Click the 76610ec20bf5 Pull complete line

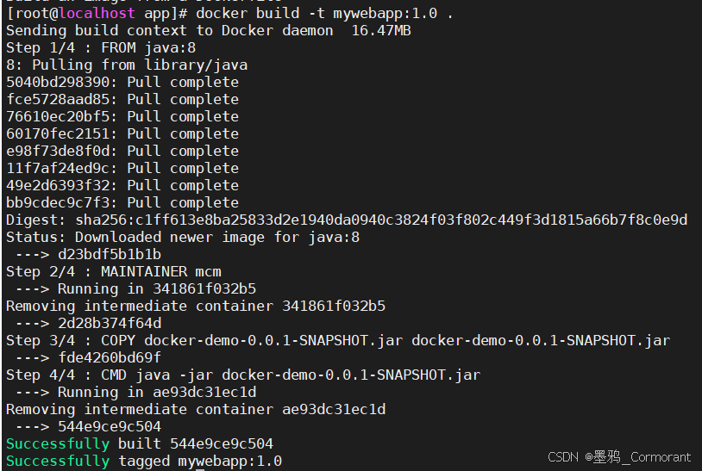coord(122,117)
